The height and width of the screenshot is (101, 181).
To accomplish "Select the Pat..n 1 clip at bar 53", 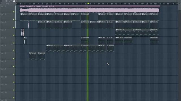I will point(76,17).
